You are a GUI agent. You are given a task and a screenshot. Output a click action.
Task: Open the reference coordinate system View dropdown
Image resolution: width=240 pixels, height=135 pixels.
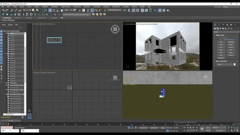(68, 10)
